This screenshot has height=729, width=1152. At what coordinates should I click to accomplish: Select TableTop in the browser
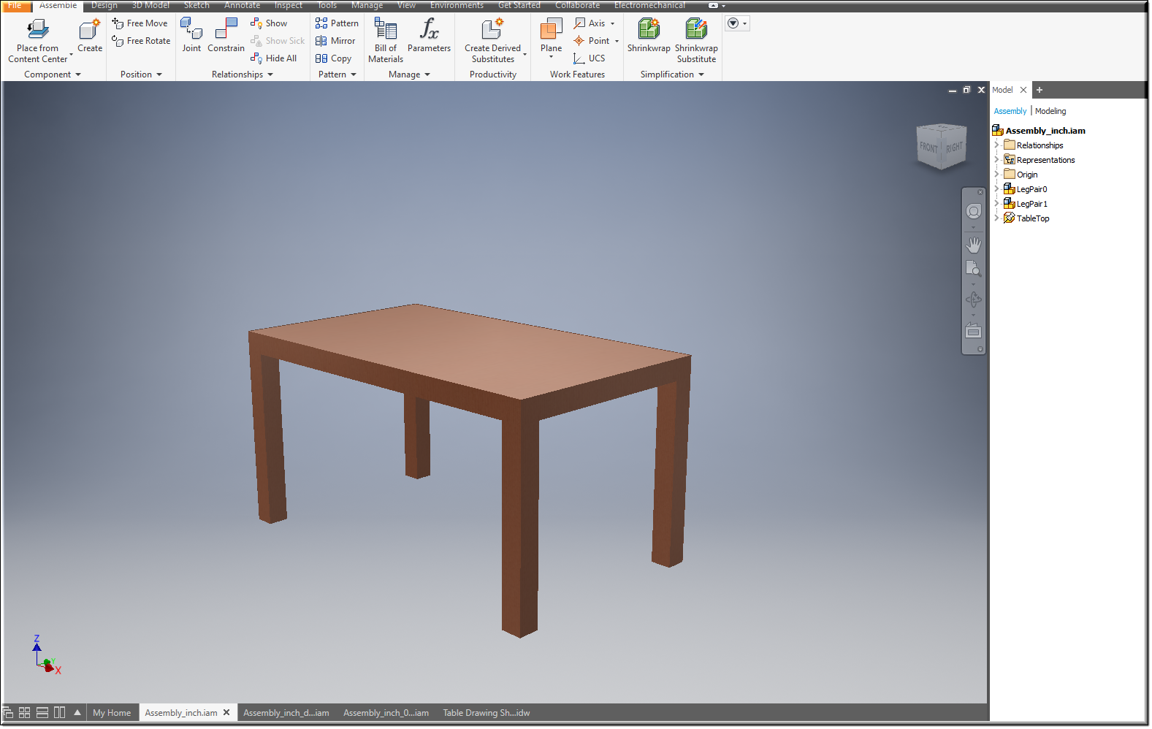pos(1032,218)
